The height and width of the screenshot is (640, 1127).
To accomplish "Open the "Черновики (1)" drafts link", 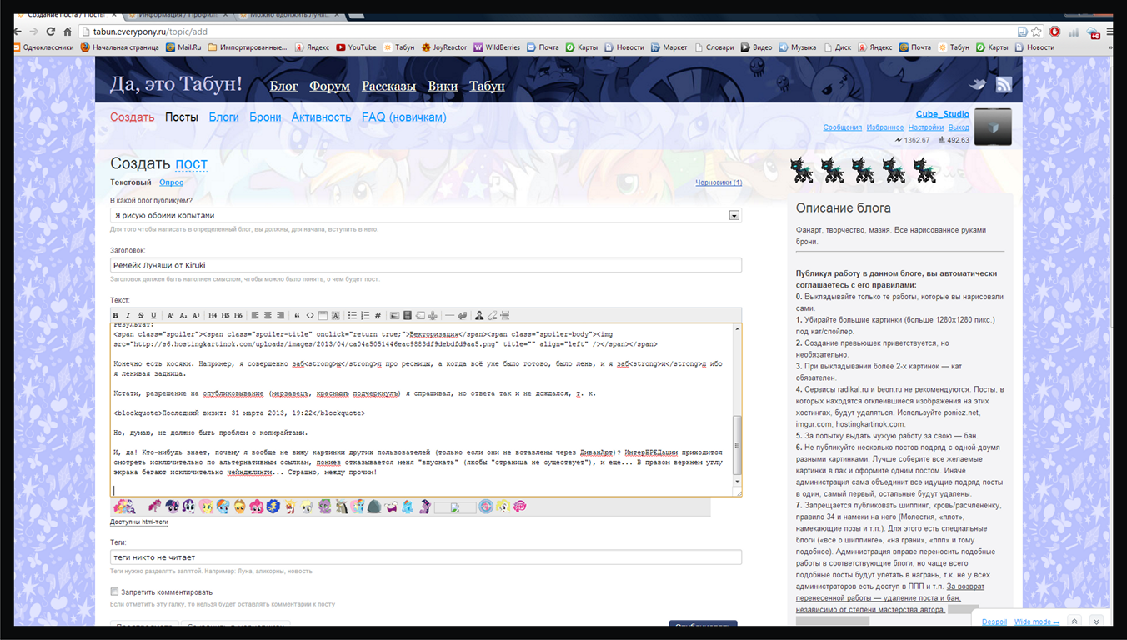I will pos(719,182).
